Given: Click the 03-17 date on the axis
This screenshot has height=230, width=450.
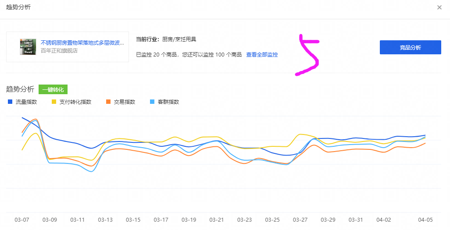Looking at the screenshot, I should (x=161, y=220).
